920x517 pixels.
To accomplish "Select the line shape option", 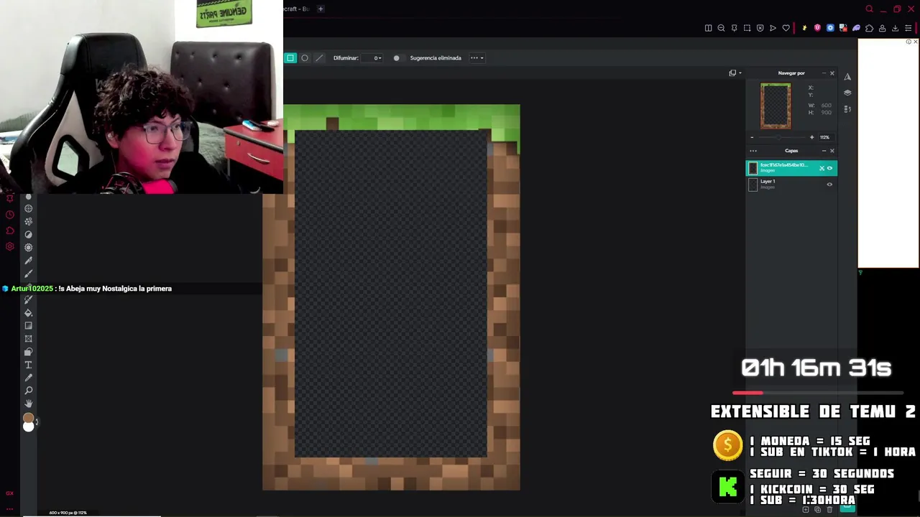I will click(319, 58).
